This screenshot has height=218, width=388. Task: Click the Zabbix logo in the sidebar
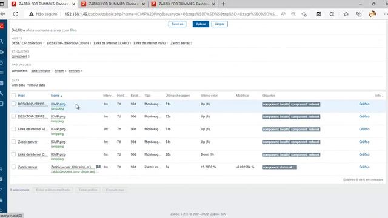[2, 25]
